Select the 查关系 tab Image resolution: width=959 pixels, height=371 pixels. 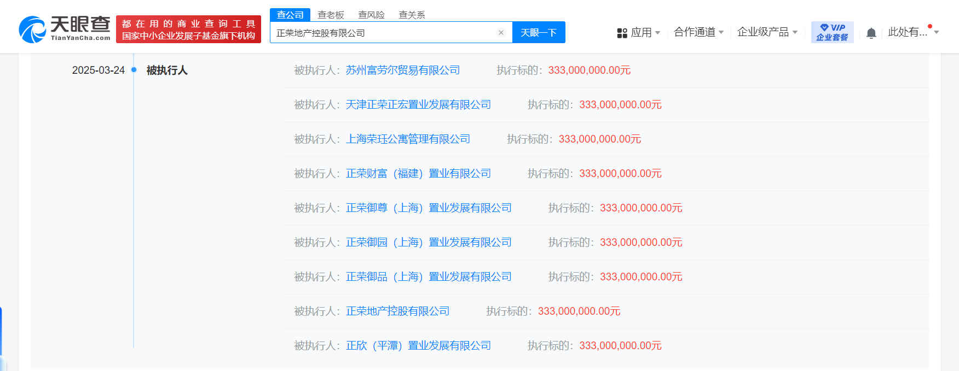pos(412,15)
